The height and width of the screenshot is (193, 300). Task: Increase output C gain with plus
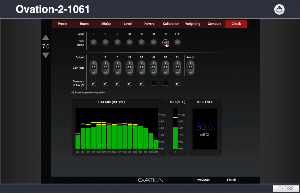(117, 63)
